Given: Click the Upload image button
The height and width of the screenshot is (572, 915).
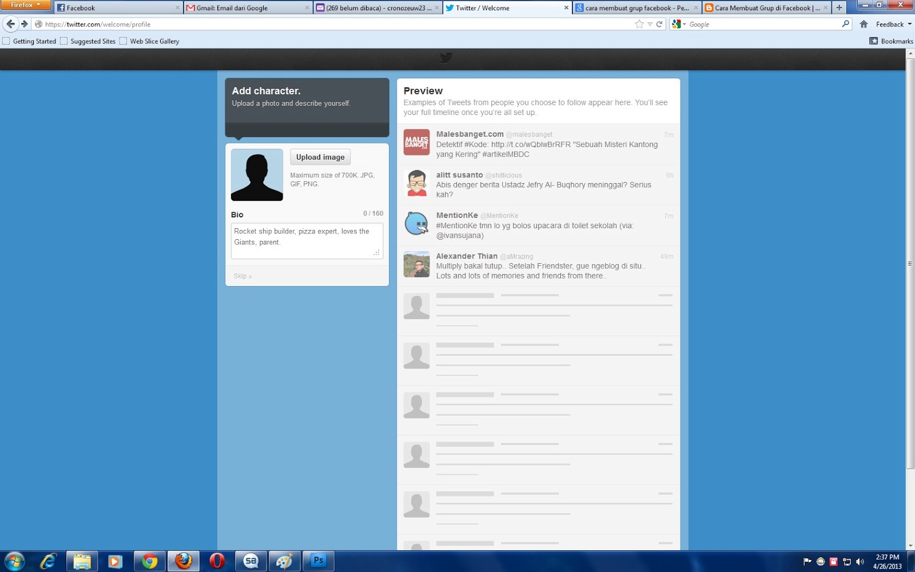Looking at the screenshot, I should click(x=320, y=157).
